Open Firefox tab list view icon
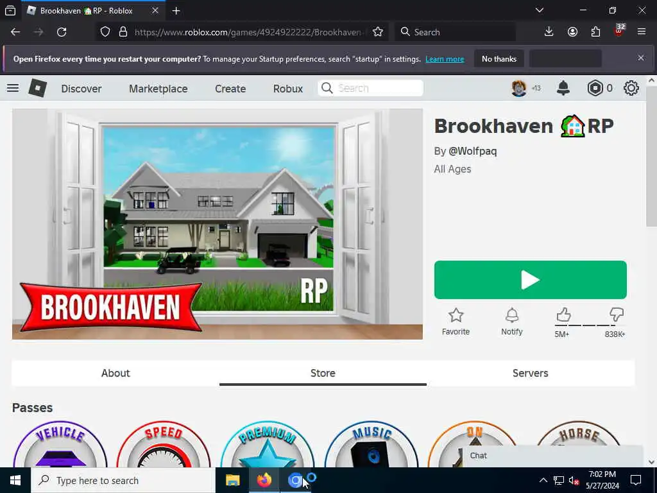 coord(10,10)
